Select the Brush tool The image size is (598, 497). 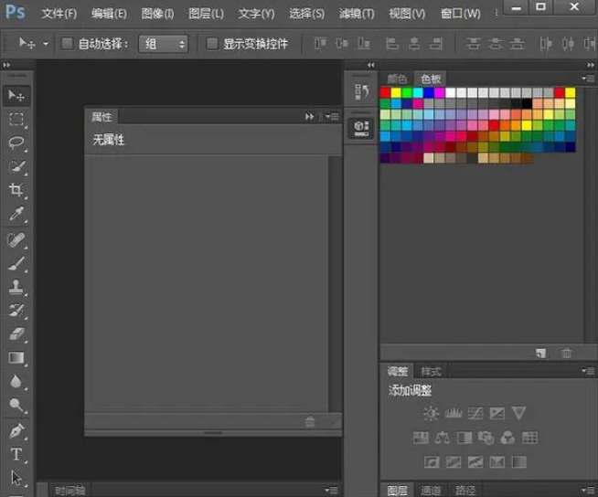point(16,263)
